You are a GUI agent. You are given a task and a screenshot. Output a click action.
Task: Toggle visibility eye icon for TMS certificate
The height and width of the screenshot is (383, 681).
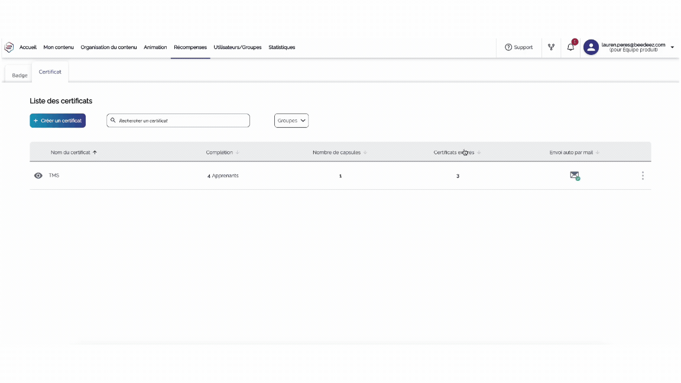tap(38, 176)
